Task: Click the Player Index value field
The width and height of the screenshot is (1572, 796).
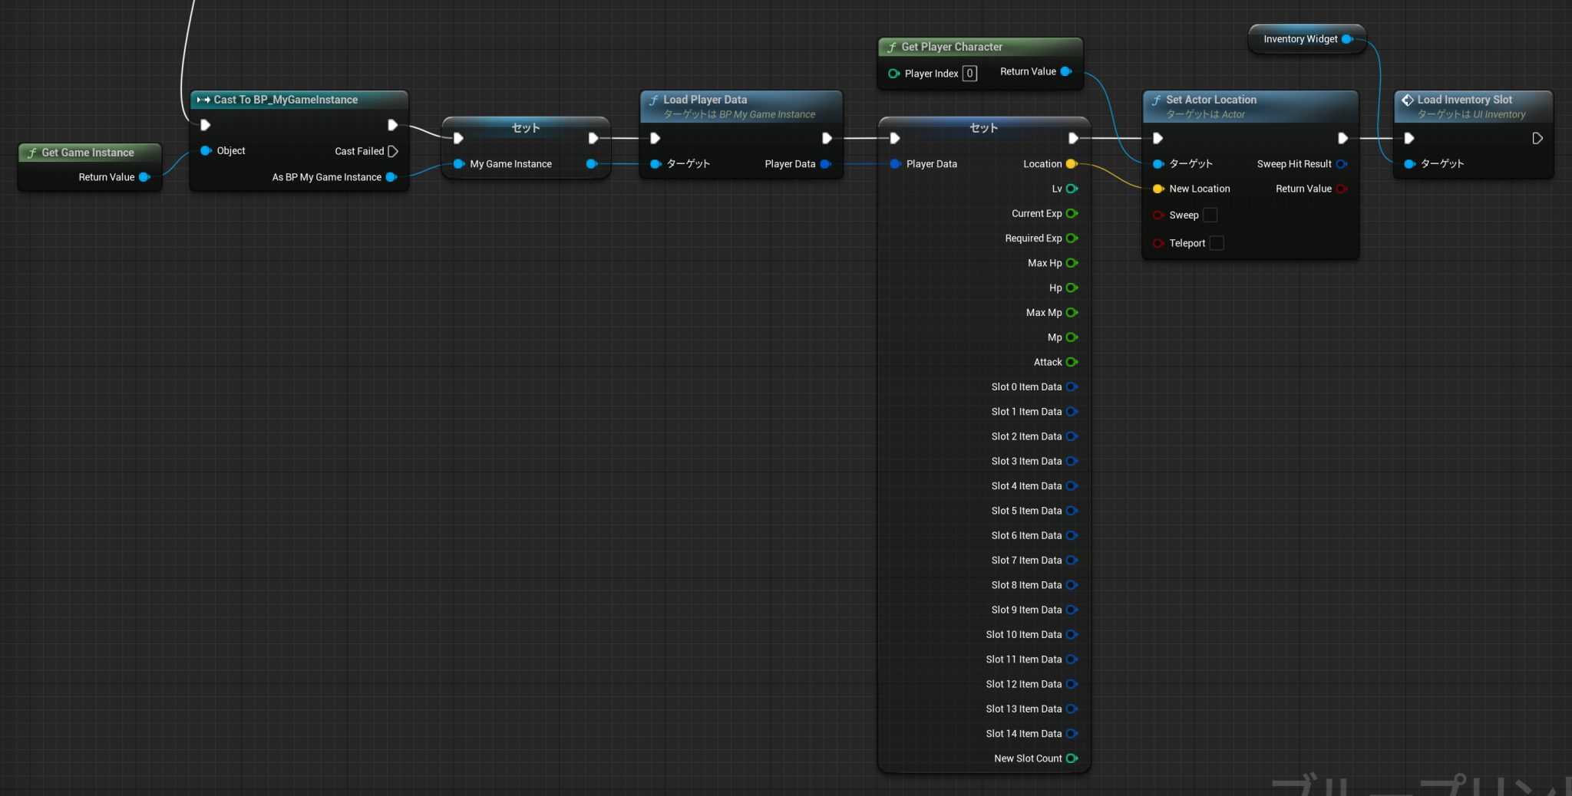Action: coord(969,74)
